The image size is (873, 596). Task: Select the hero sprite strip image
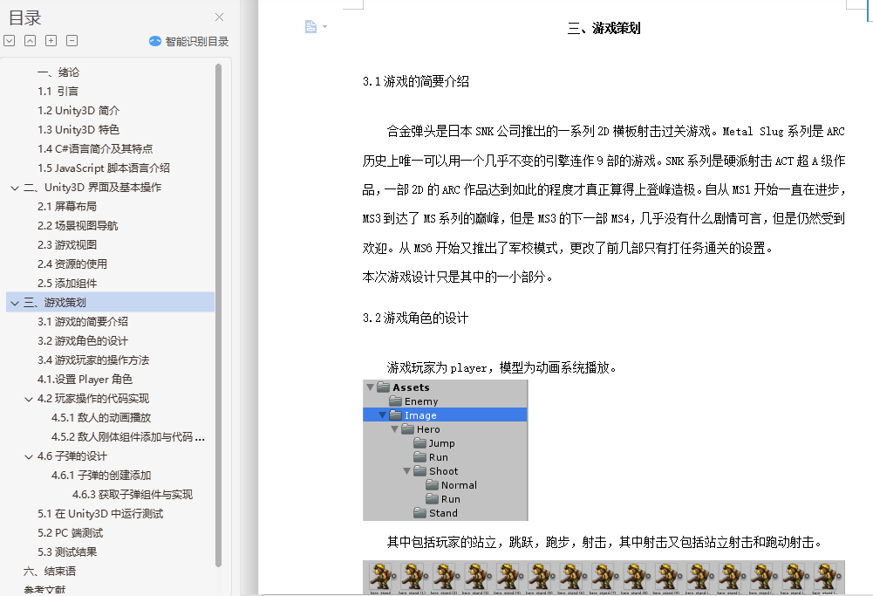click(x=604, y=578)
